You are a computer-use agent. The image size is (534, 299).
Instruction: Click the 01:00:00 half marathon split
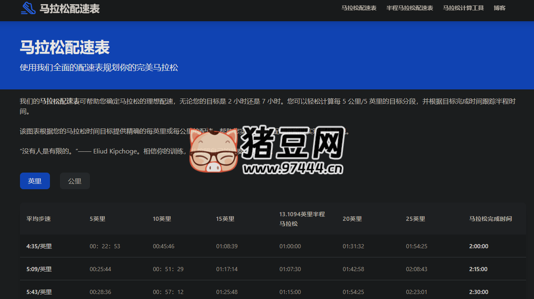point(290,246)
